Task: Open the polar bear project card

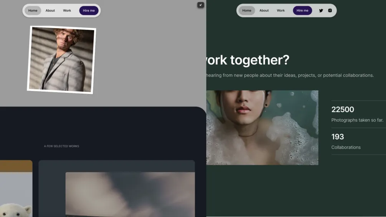Action: (x=16, y=189)
